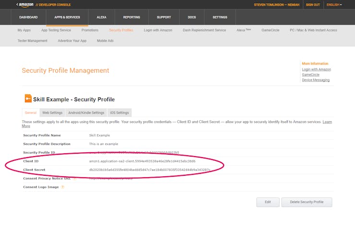The height and width of the screenshot is (239, 355).
Task: Open Advertise Your App submenu item
Action: click(x=72, y=41)
